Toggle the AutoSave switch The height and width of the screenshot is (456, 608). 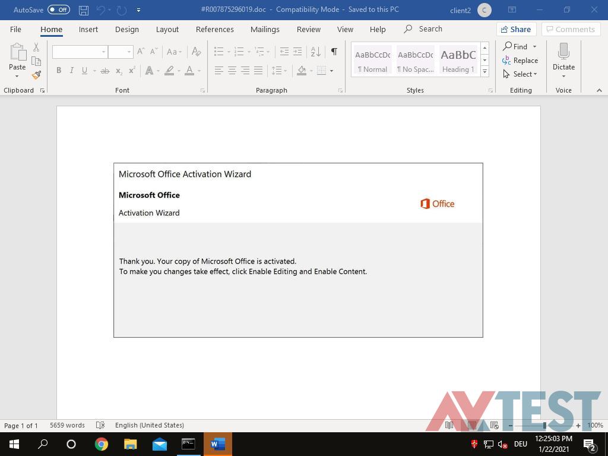58,10
